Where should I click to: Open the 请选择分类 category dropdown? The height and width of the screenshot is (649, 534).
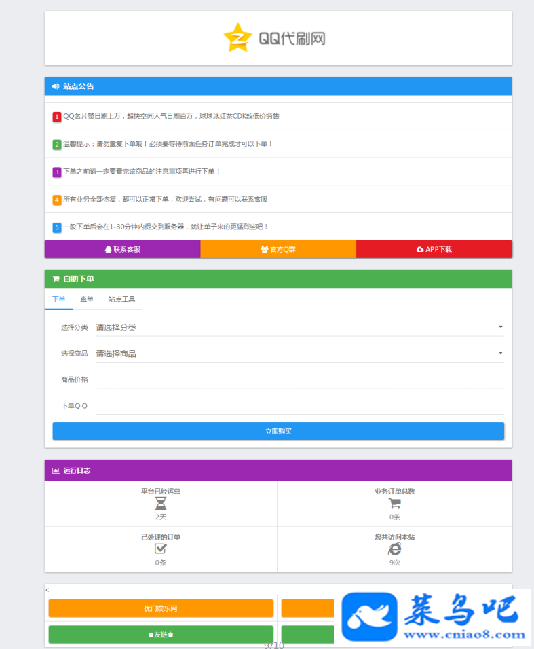pos(299,327)
